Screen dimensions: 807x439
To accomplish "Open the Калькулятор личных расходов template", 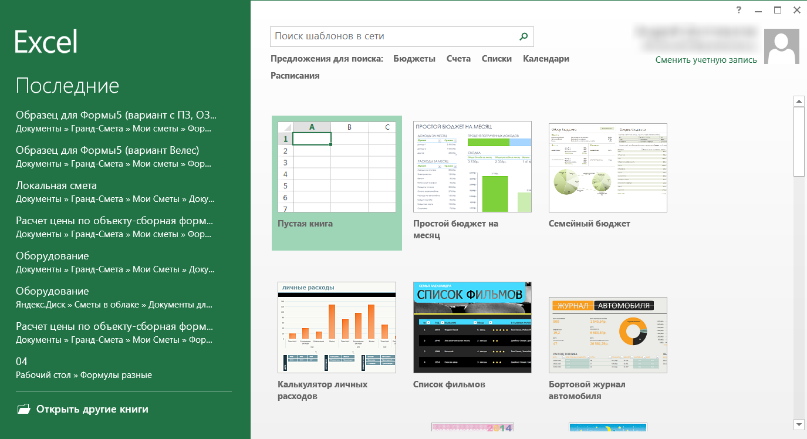I will point(336,327).
